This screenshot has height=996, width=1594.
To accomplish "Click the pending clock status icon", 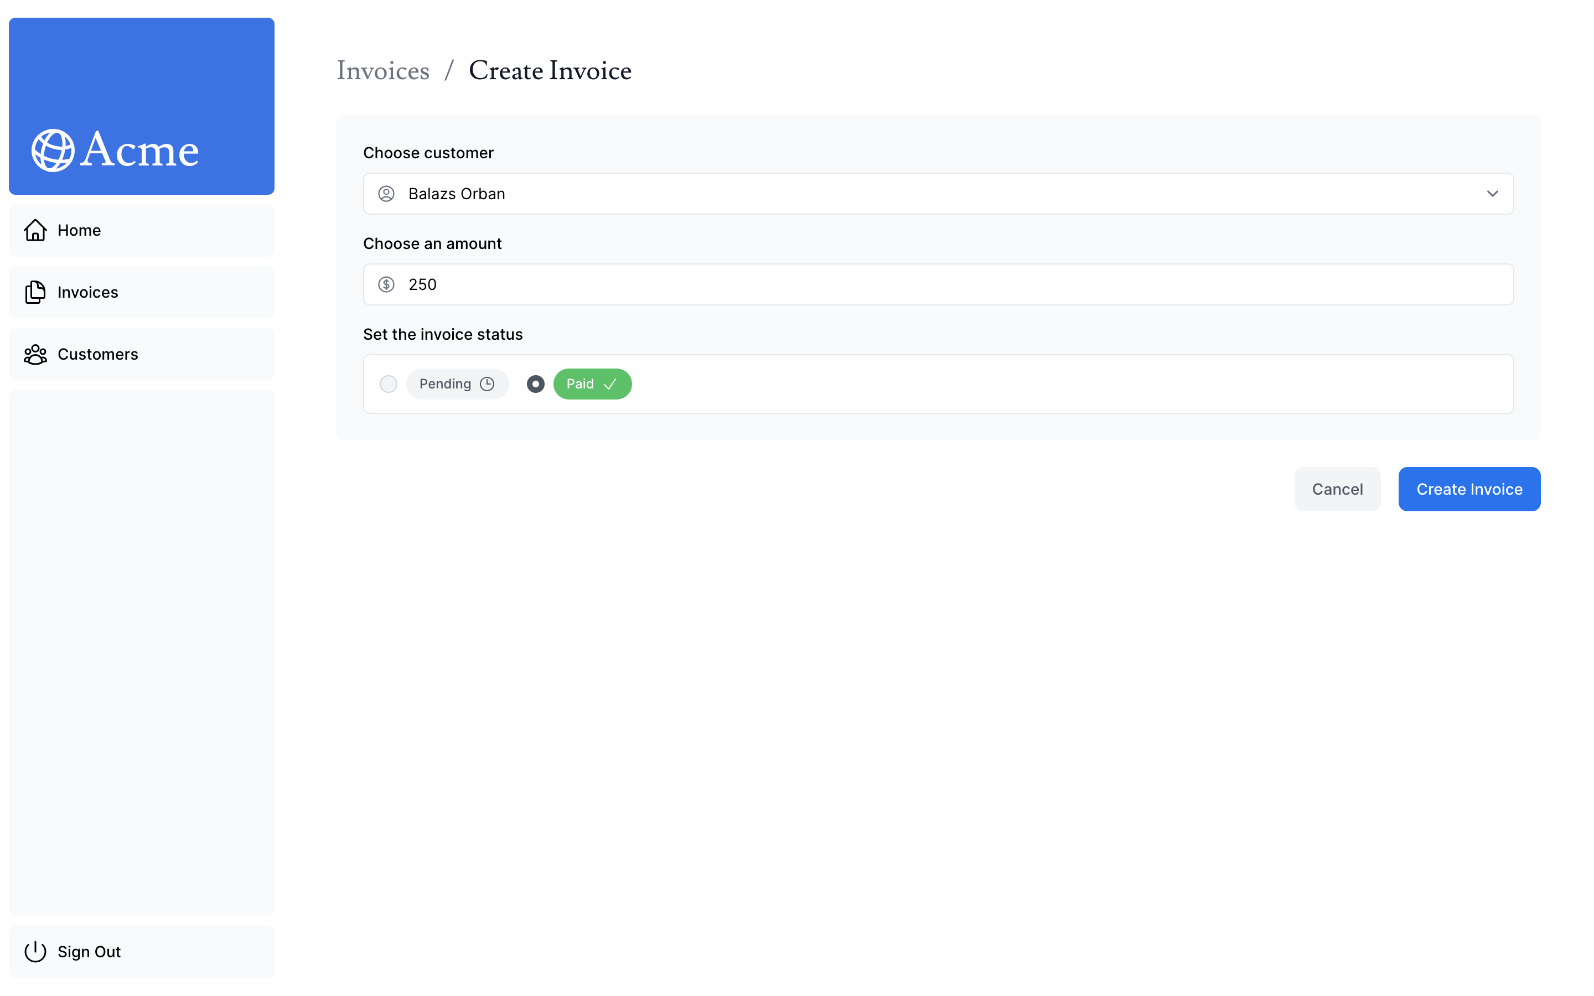I will pos(485,383).
